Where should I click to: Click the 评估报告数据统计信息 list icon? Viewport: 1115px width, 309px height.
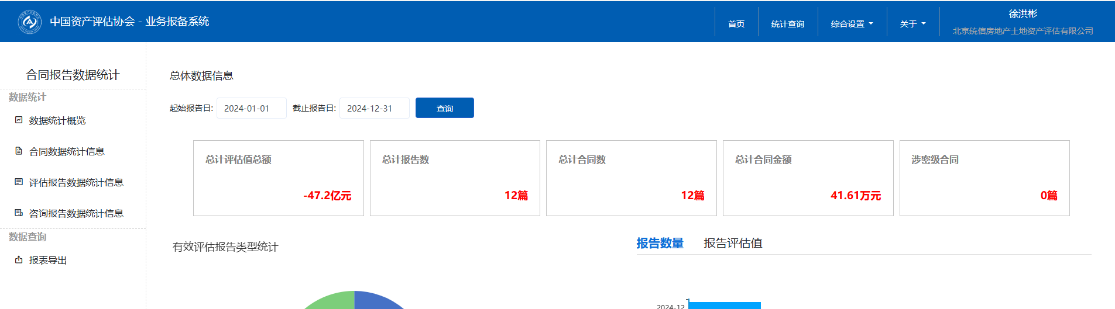(19, 182)
